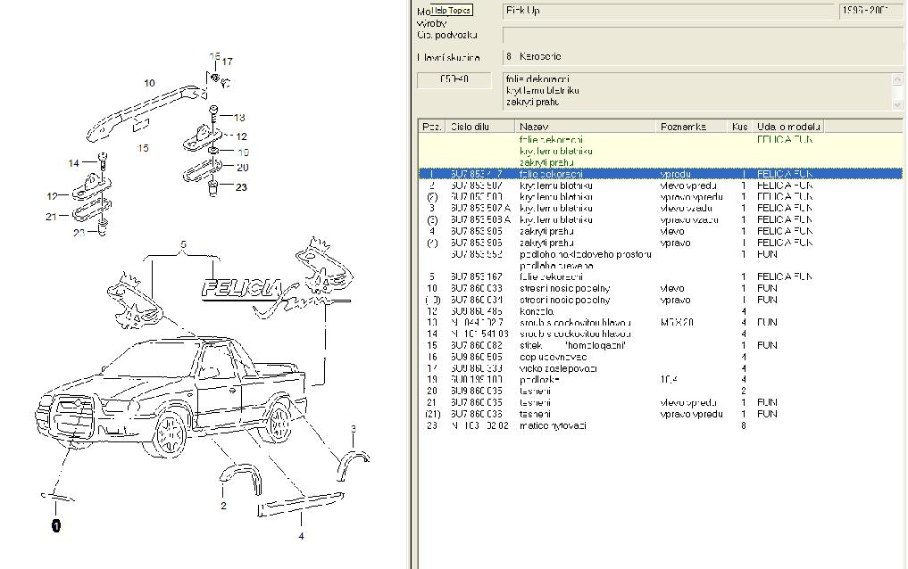Viewport: 908px width, 569px height.
Task: Select row 23 matice nytovaci
Action: tap(660, 425)
